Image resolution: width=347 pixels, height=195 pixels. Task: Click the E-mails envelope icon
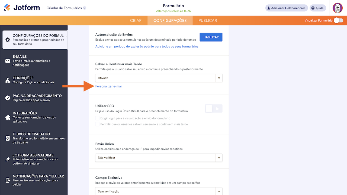coord(8,61)
